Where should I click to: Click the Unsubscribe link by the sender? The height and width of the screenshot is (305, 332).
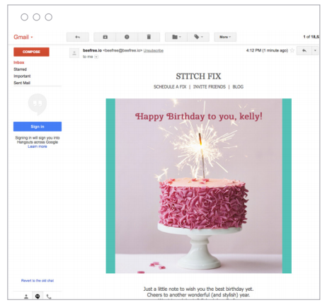(154, 50)
